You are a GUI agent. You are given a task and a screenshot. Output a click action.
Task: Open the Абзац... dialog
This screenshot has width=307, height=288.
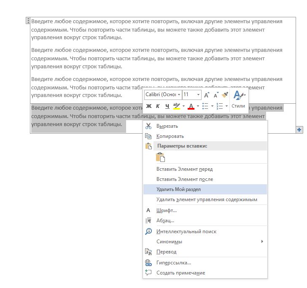205,221
